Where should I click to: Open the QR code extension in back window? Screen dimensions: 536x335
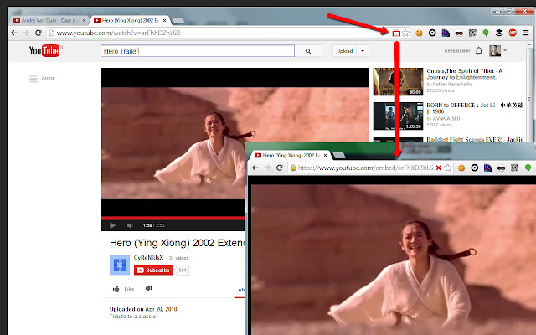(x=472, y=33)
